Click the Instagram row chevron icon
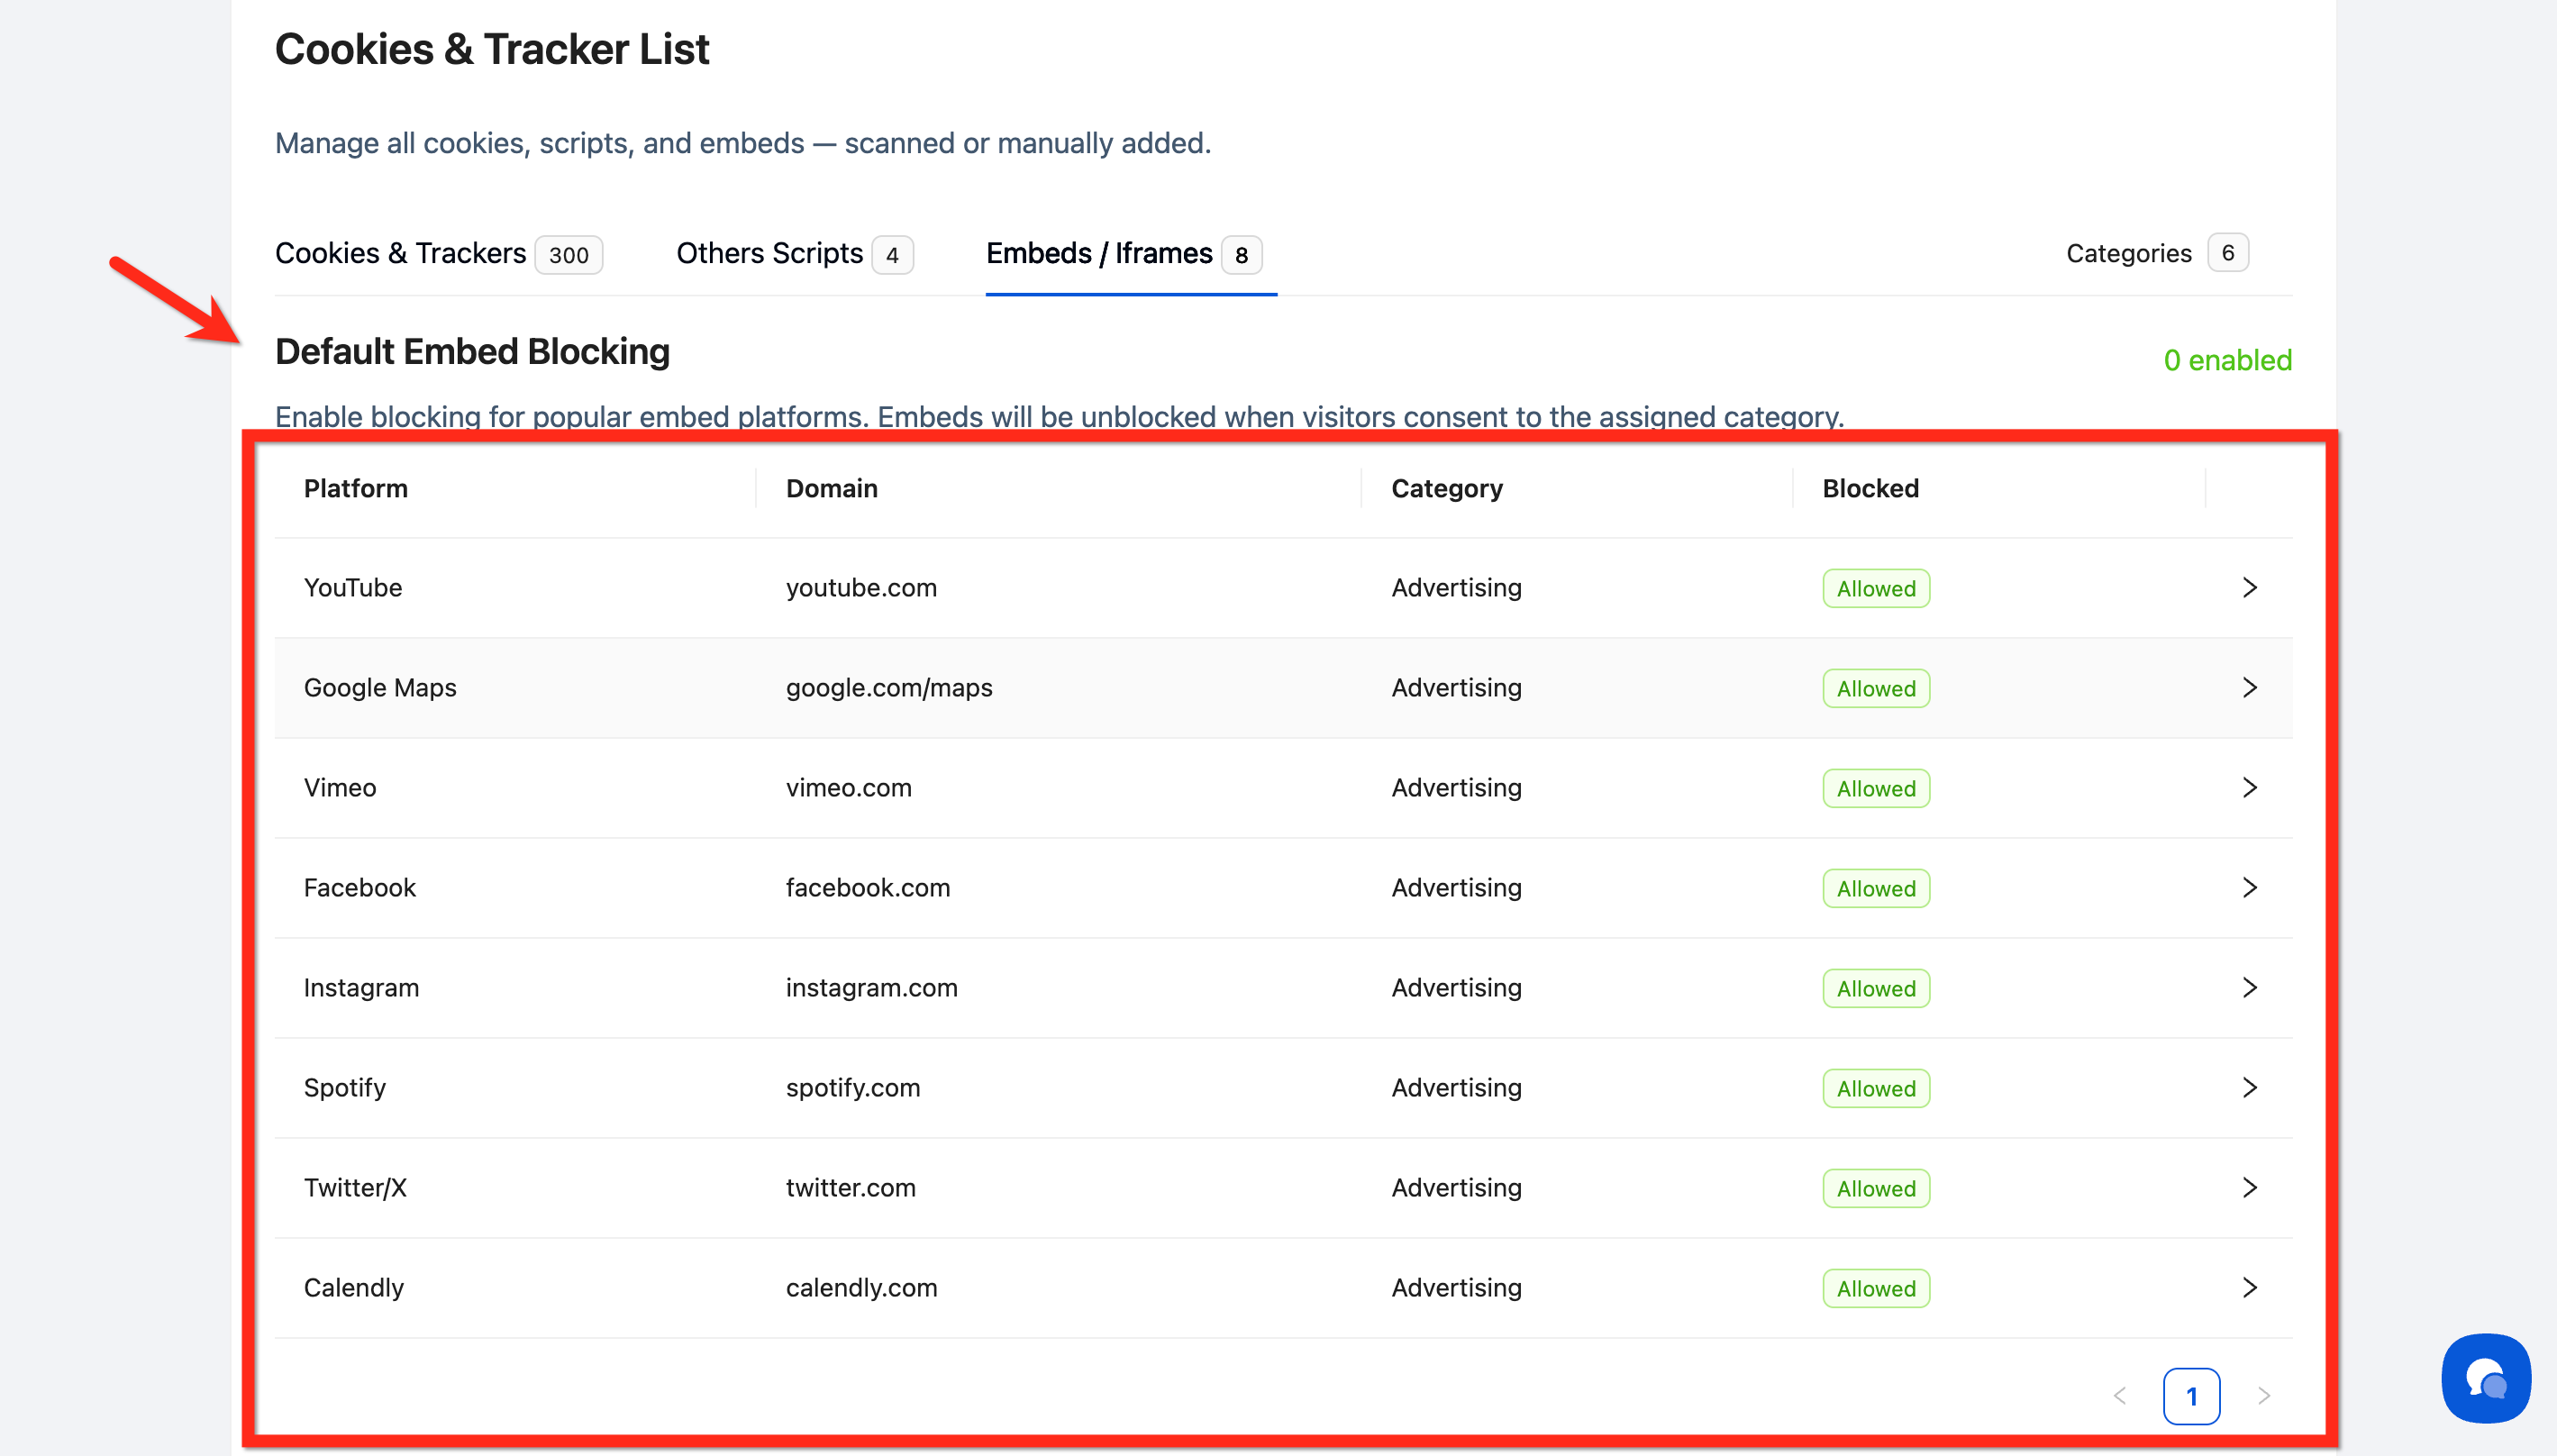This screenshot has width=2557, height=1456. tap(2249, 988)
